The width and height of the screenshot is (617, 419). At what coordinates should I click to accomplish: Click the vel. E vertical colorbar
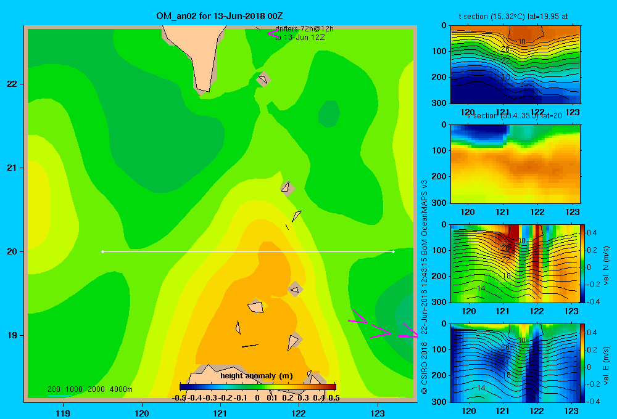click(583, 363)
